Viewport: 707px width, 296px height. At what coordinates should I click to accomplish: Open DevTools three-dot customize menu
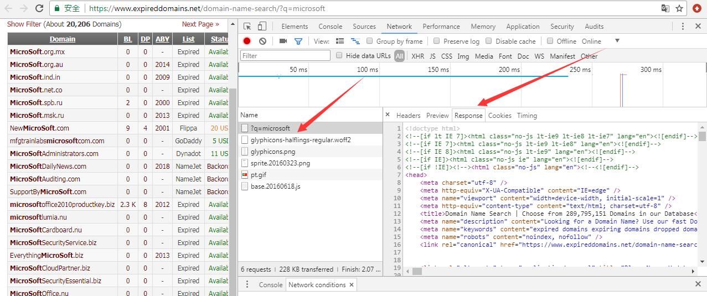(683, 26)
